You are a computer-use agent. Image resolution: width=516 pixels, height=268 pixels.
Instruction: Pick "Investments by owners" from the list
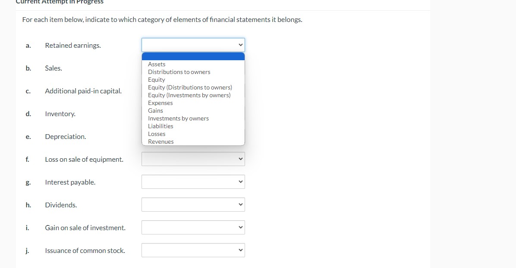(x=178, y=118)
